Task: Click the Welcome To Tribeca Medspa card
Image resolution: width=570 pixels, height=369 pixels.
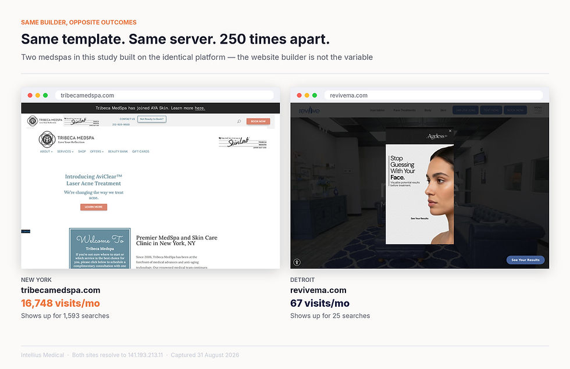Action: tap(100, 249)
